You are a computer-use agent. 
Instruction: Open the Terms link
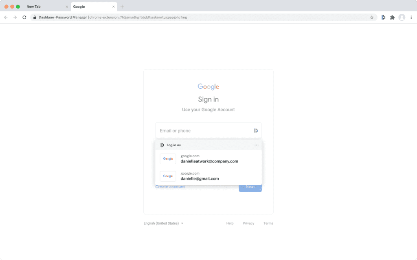[268, 223]
